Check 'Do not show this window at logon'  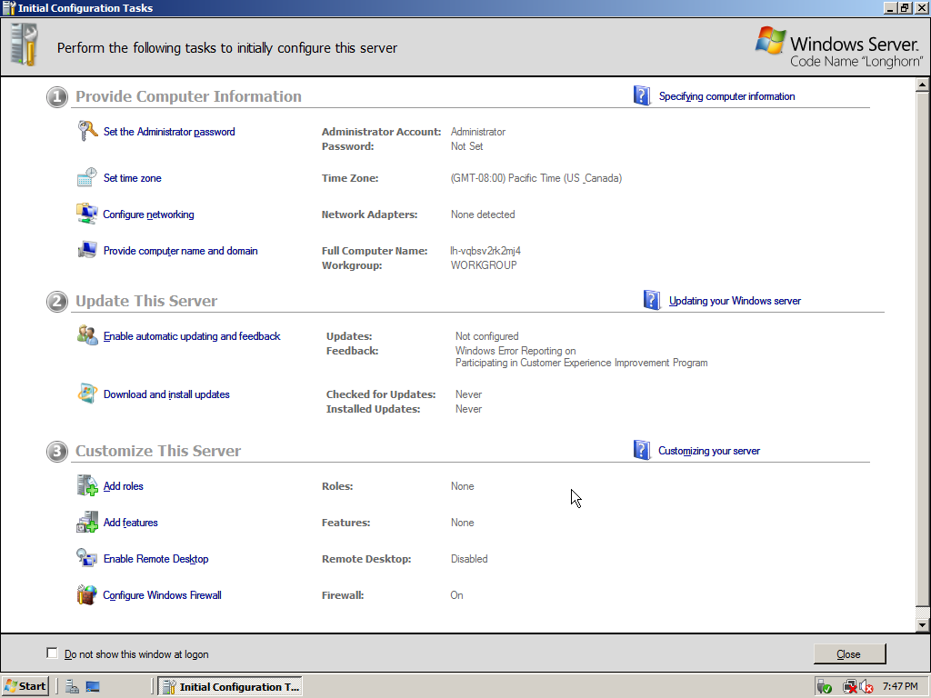tap(52, 653)
